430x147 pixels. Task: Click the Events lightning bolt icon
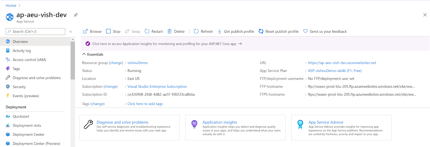point(8,95)
